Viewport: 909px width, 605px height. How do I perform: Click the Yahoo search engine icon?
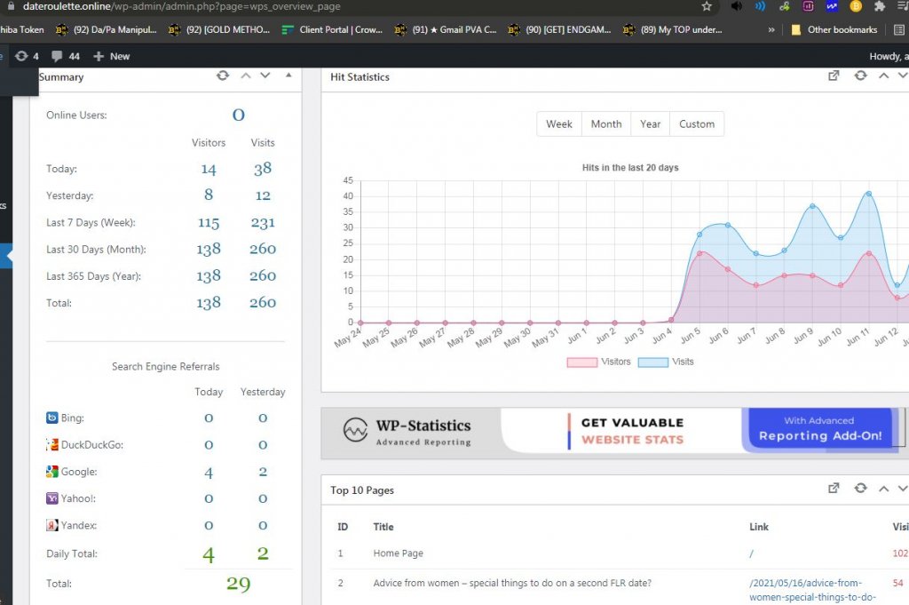[x=52, y=498]
